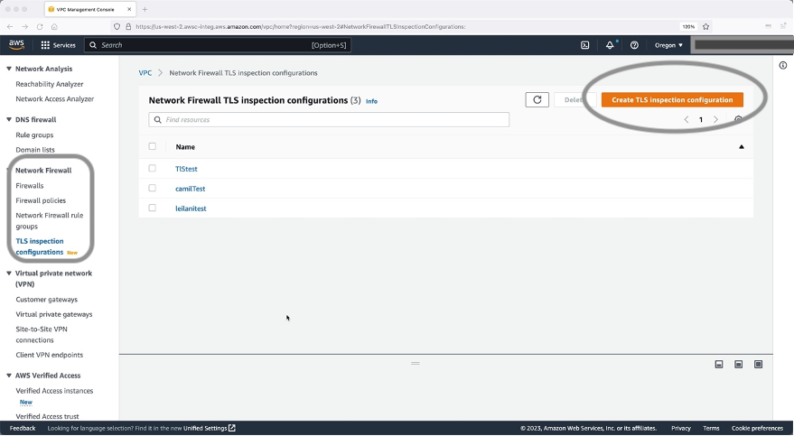Click the VPC breadcrumb link

tap(145, 73)
